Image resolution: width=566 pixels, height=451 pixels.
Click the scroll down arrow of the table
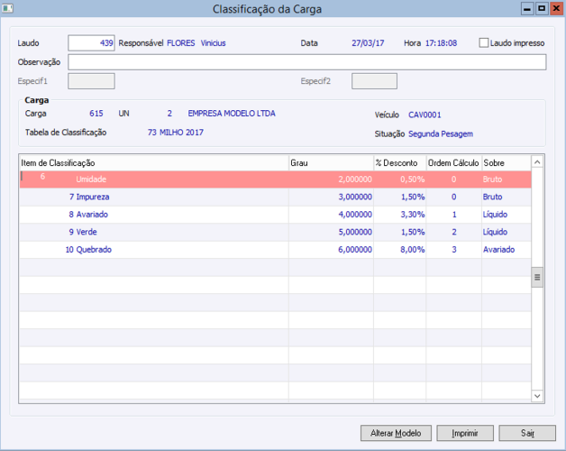coord(537,396)
